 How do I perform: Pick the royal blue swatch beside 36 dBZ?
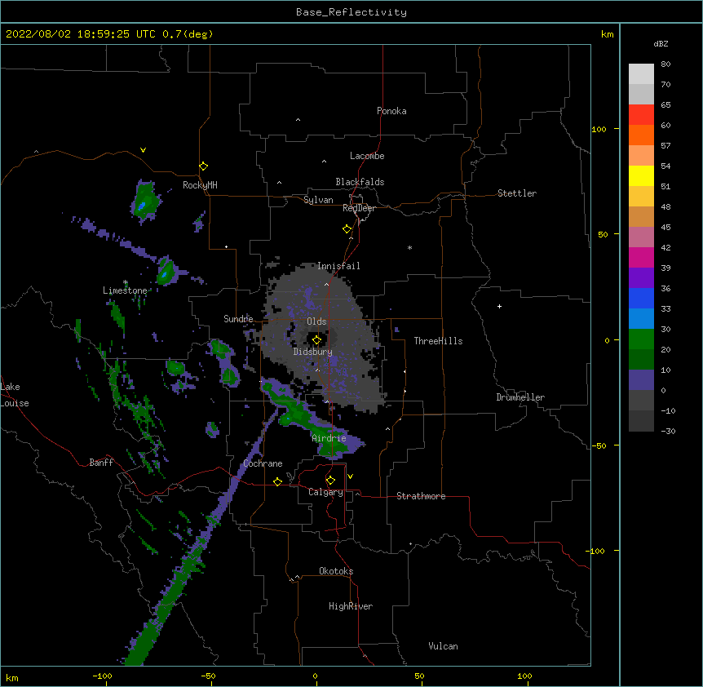[x=641, y=298]
